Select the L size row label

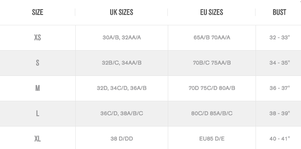[x=37, y=113]
